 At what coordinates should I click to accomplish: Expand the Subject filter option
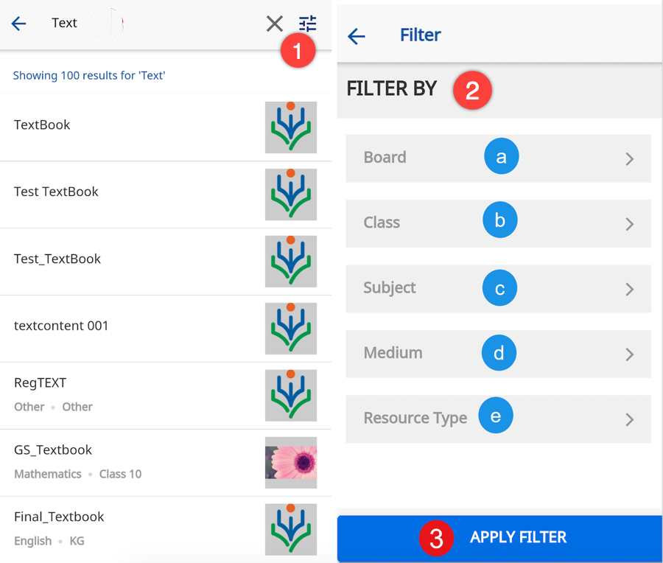click(498, 288)
